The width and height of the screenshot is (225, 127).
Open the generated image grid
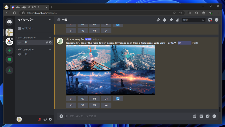click(110, 70)
